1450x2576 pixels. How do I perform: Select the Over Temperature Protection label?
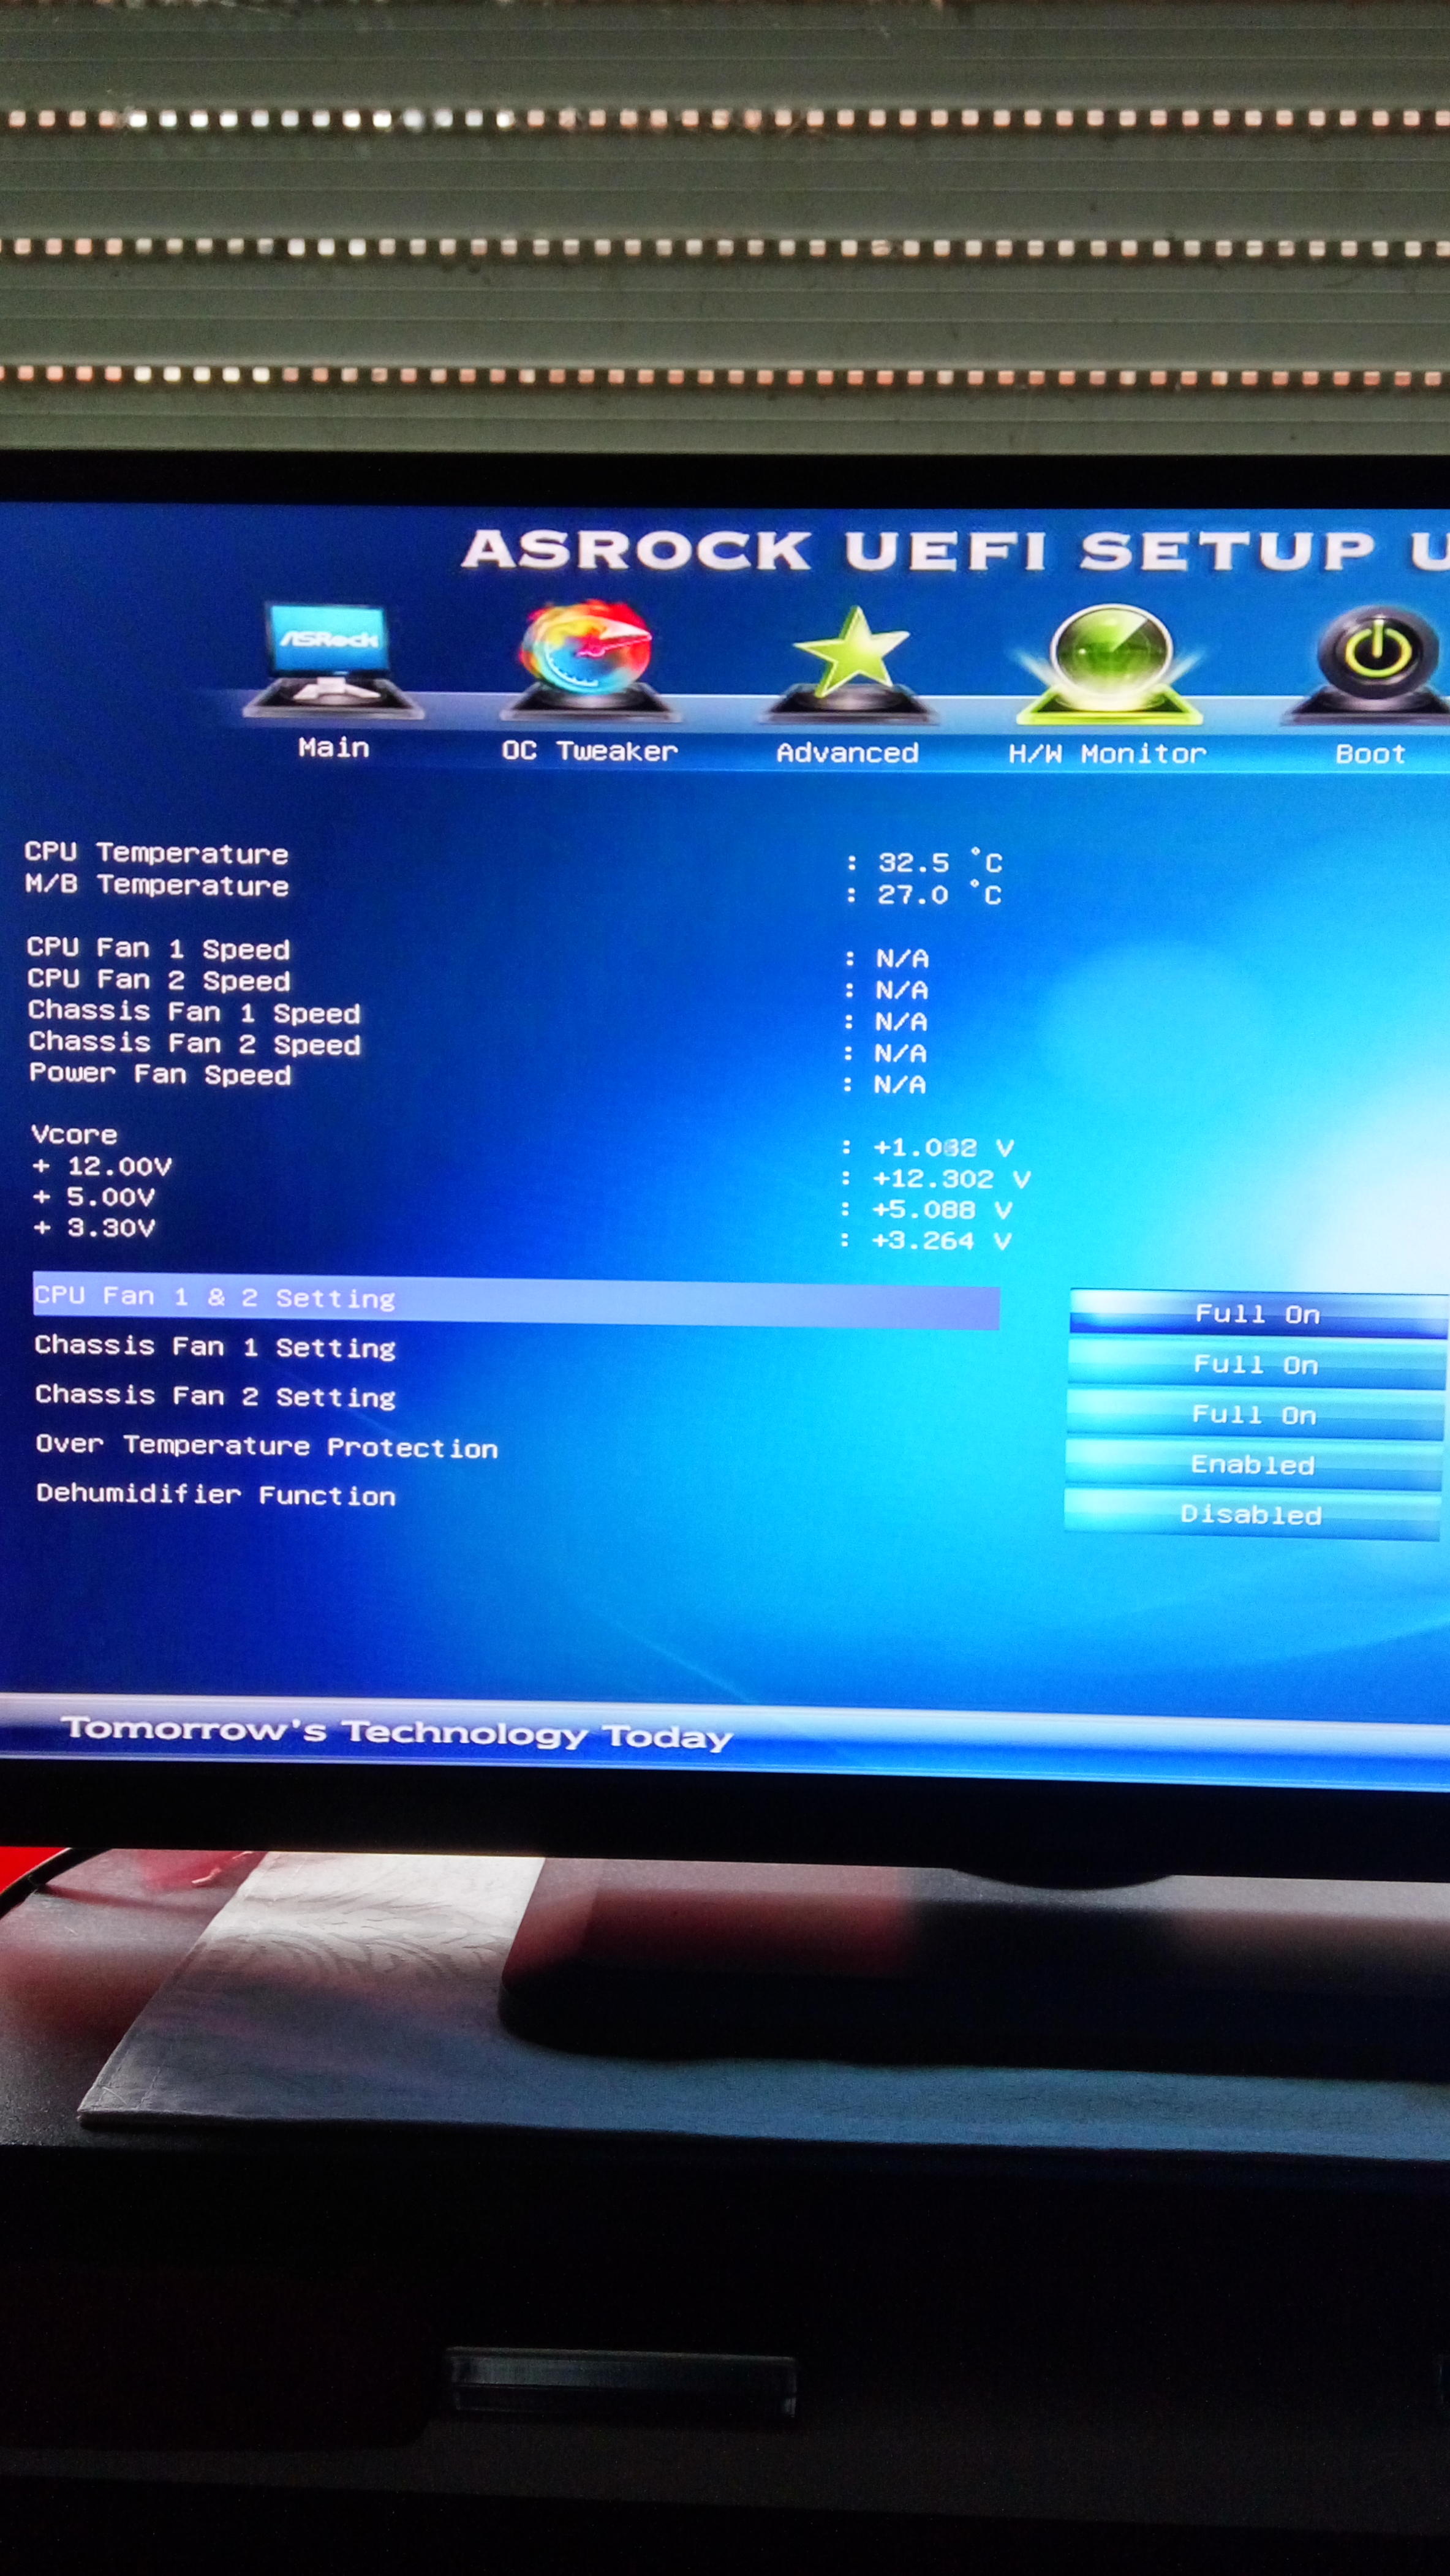pyautogui.click(x=266, y=1446)
